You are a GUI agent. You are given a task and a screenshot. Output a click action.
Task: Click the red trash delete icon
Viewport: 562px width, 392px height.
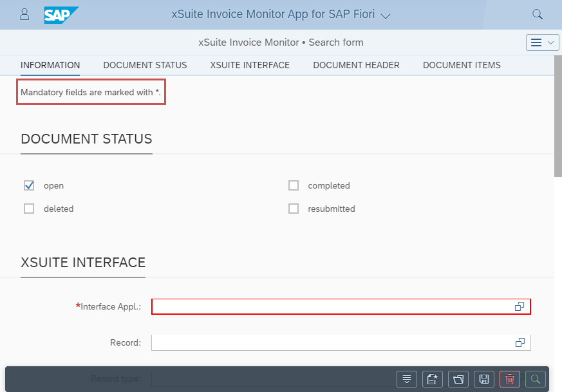(x=510, y=379)
